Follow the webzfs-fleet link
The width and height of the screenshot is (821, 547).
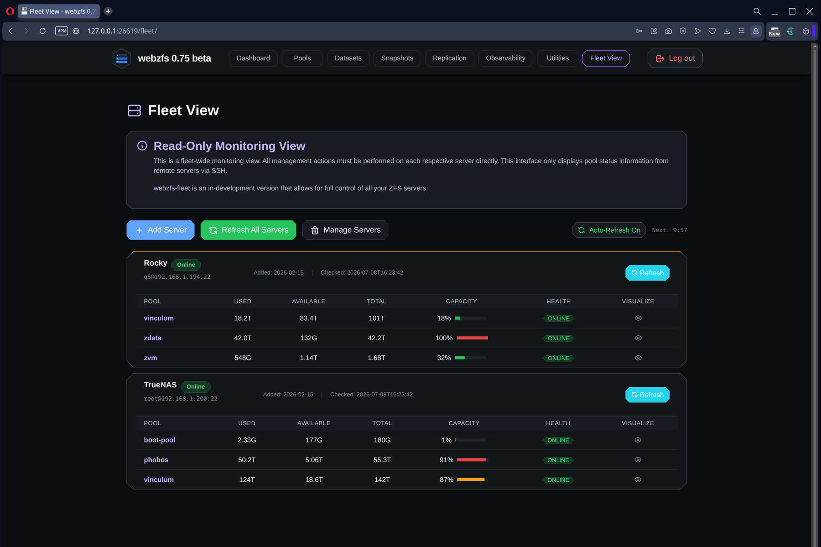point(171,188)
